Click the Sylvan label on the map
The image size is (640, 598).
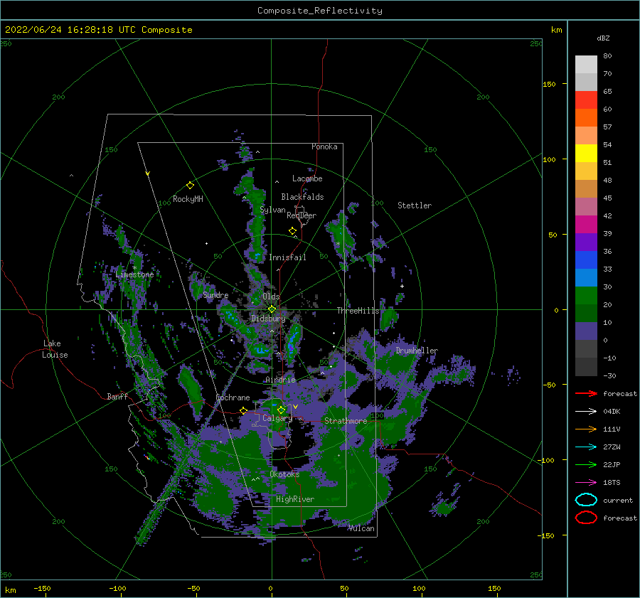272,210
